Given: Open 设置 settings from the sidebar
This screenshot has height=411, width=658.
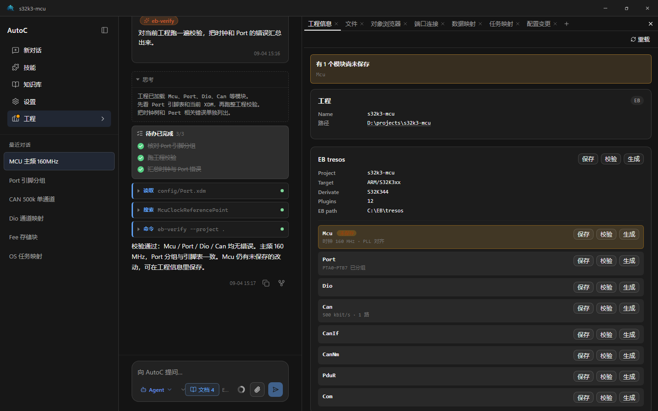Looking at the screenshot, I should click(59, 102).
